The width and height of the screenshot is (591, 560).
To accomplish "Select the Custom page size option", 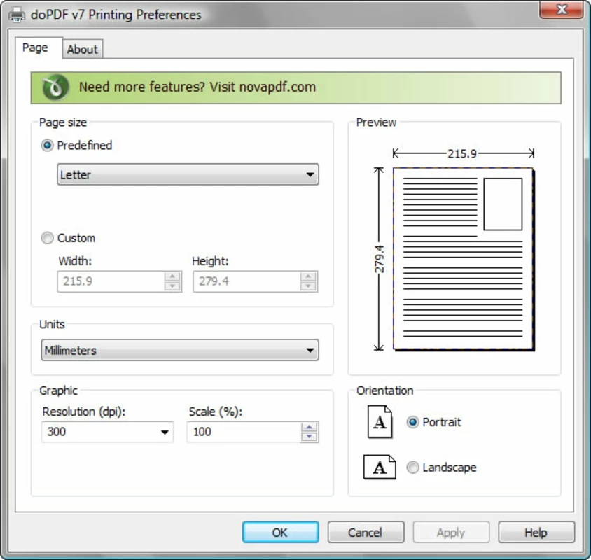I will (x=48, y=238).
